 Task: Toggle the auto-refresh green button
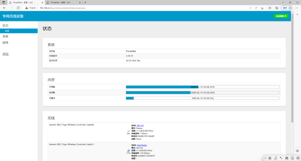(281, 16)
